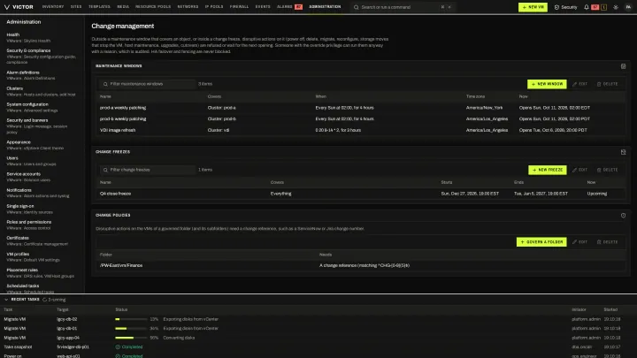Click the fin-ledger-db-p01 task target
The image size is (637, 358).
[x=73, y=347]
